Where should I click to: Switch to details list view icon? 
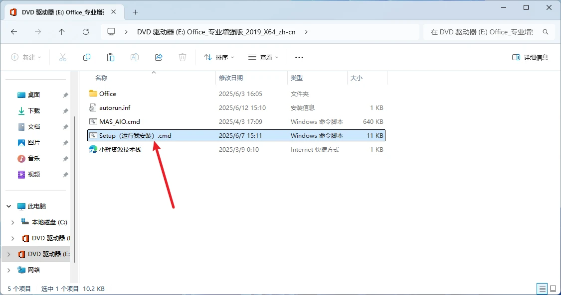[x=543, y=289]
